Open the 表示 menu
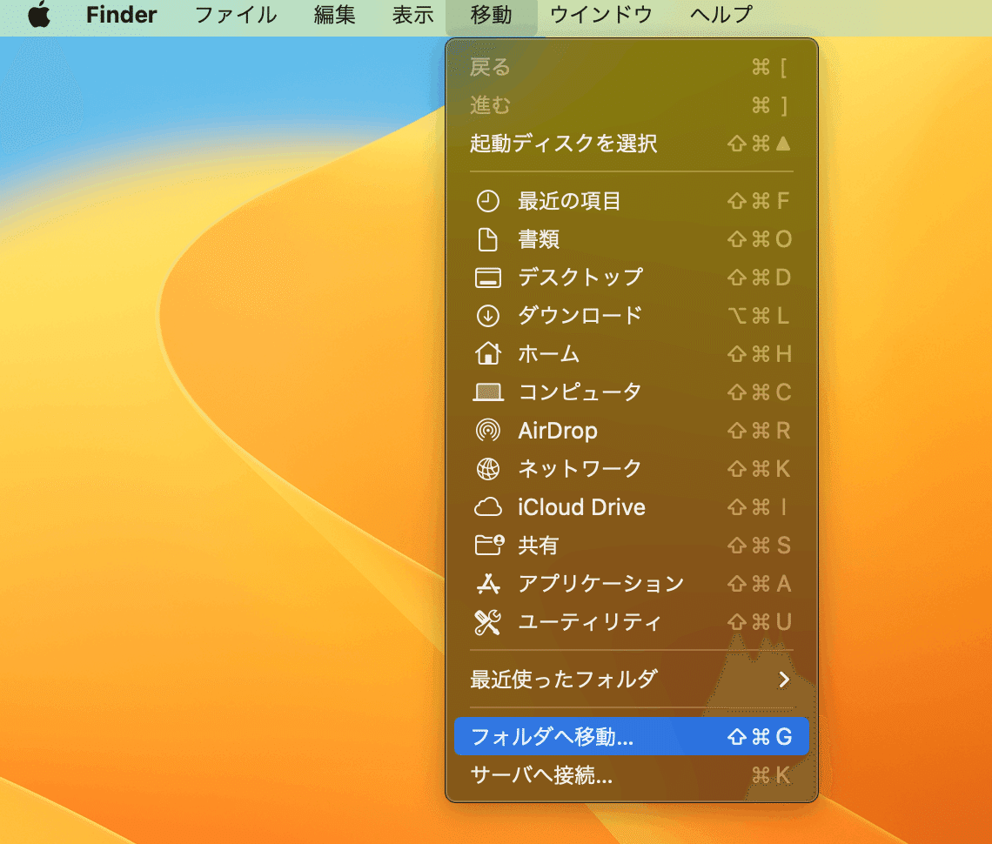This screenshot has height=844, width=992. pos(413,14)
